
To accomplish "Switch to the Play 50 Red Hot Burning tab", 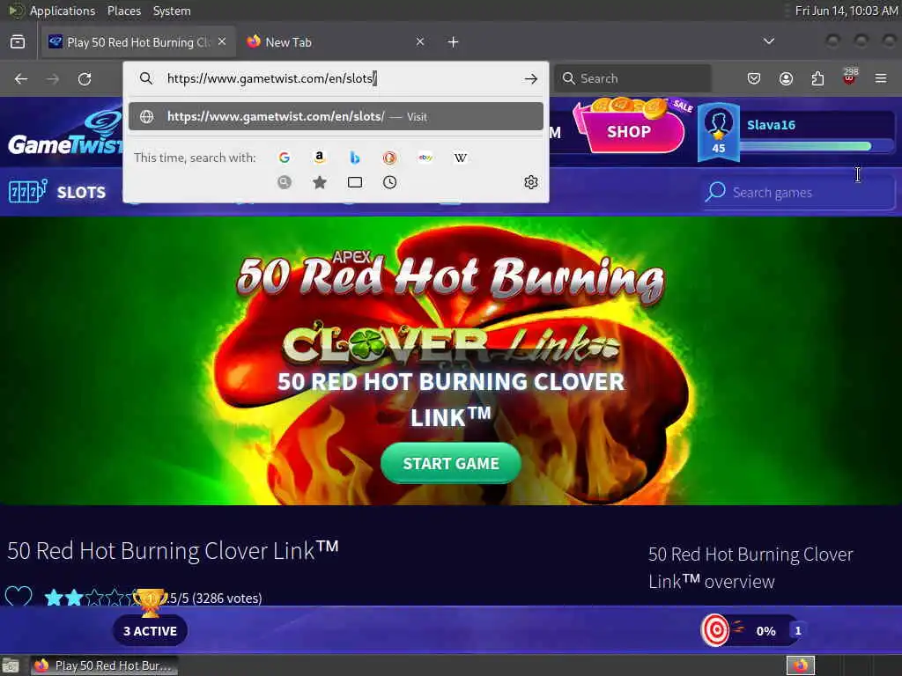I will 138,42.
